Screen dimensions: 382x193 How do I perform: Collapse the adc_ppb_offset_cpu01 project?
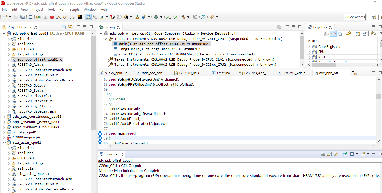click(4, 33)
